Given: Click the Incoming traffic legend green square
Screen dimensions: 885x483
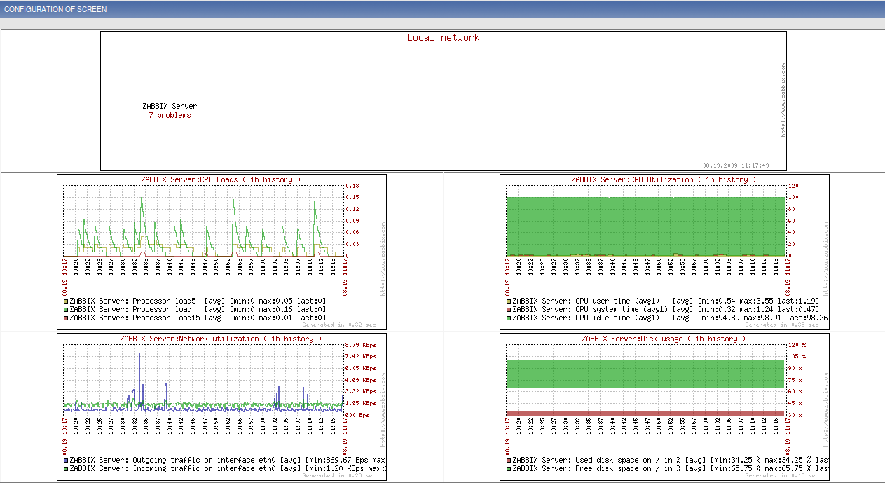Looking at the screenshot, I should [x=66, y=468].
